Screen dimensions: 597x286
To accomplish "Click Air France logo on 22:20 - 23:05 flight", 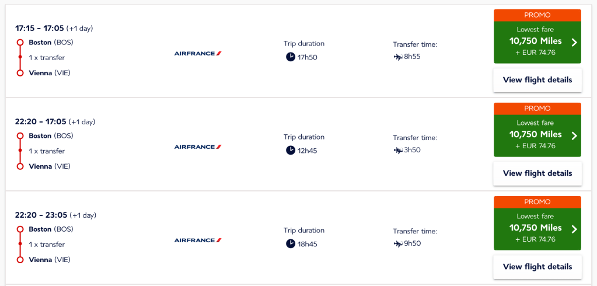I will 198,240.
